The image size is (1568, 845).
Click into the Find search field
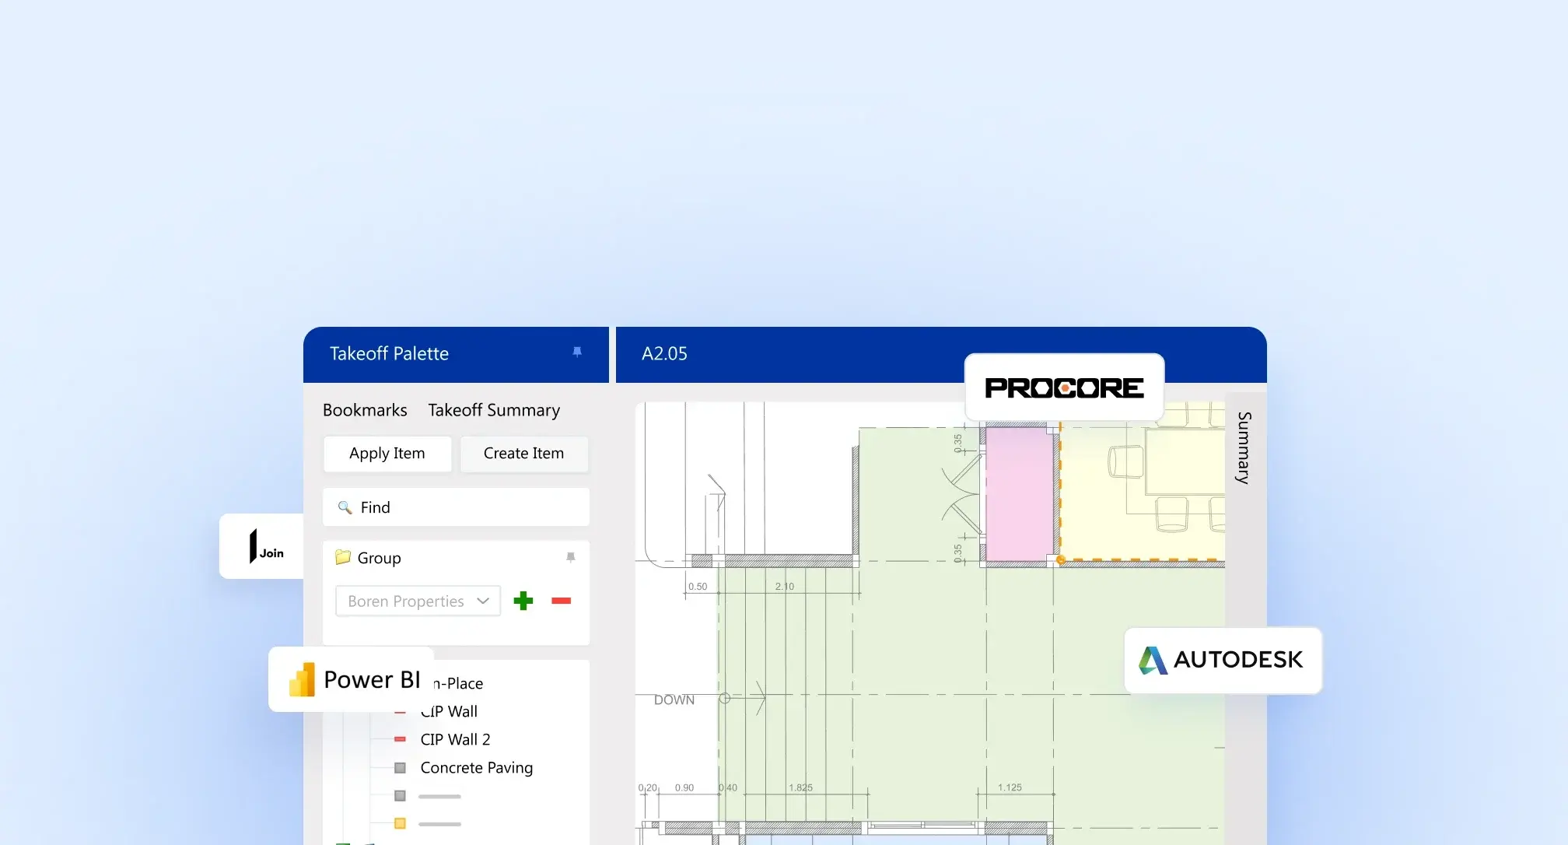pos(467,507)
